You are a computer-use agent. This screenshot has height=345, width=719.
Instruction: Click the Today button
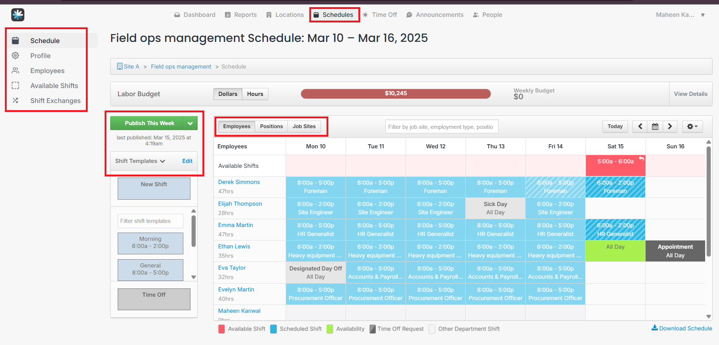(x=615, y=127)
